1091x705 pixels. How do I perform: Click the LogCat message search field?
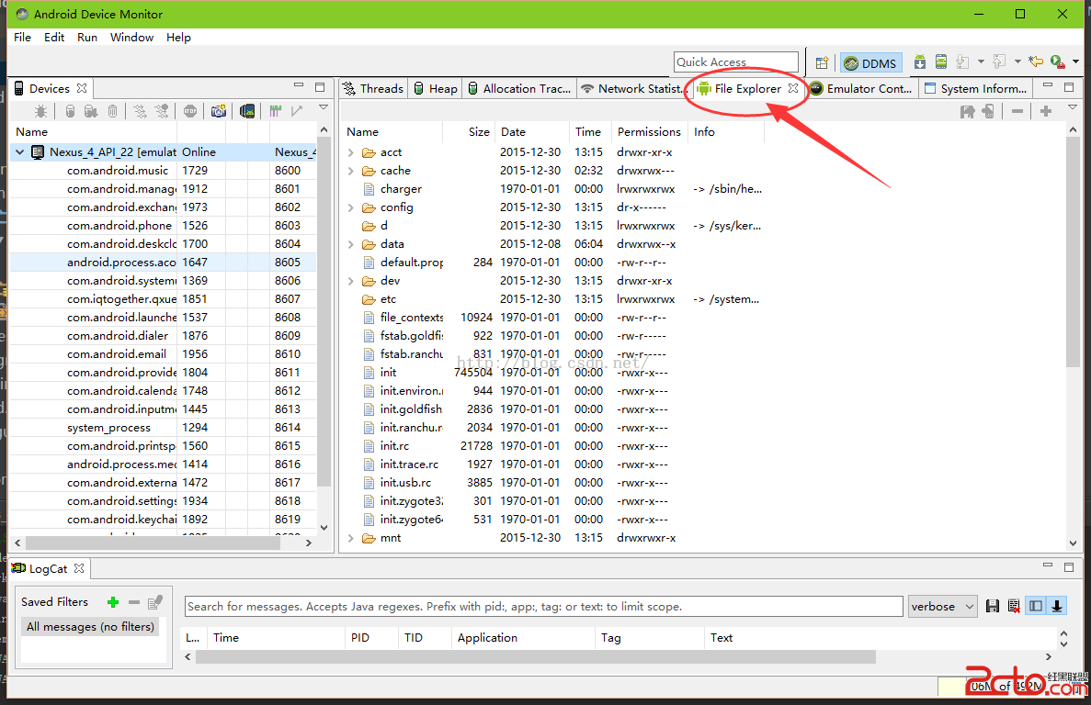click(544, 607)
